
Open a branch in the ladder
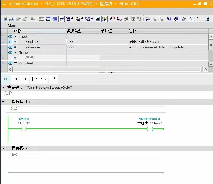tap(44, 79)
